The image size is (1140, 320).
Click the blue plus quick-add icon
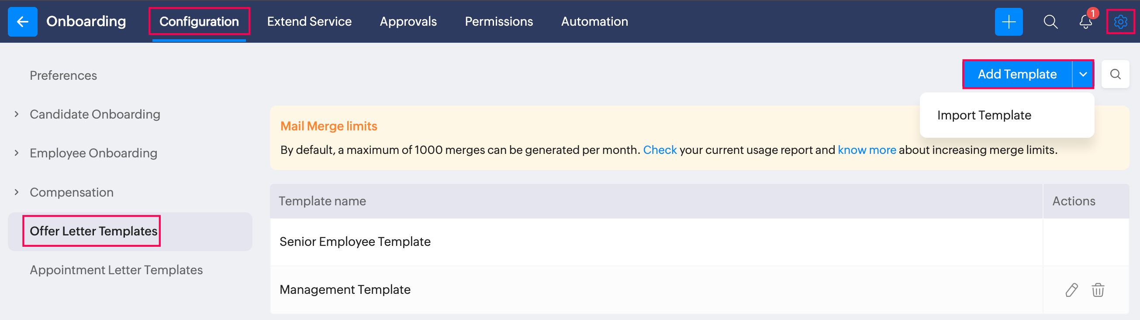(x=1008, y=22)
